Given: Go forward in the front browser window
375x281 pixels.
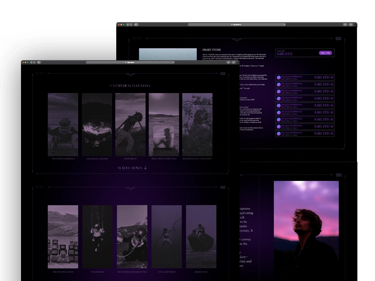Looking at the screenshot, I should pyautogui.click(x=34, y=62).
